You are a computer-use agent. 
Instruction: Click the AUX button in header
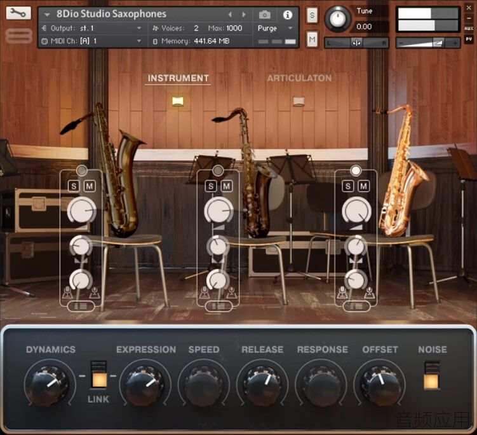click(469, 29)
